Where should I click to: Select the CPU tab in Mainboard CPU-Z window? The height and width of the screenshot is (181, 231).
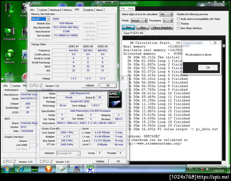tap(5, 86)
